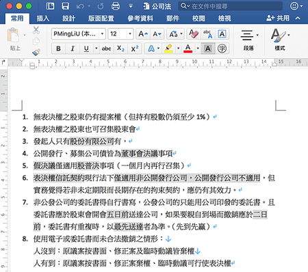Click the 最先送達 text in item 7
This screenshot has width=308, height=272.
tap(128, 227)
